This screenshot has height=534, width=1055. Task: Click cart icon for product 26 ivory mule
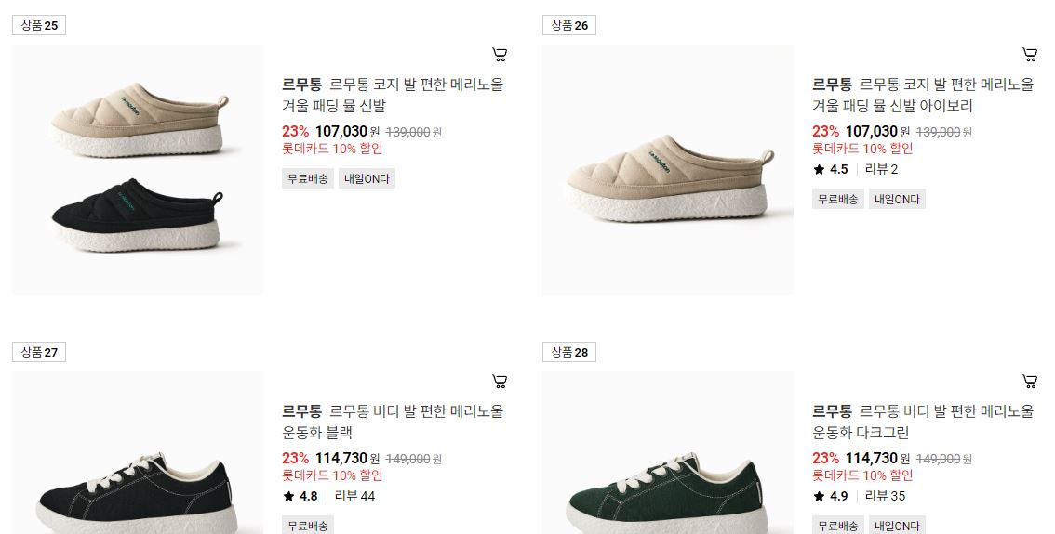click(x=1030, y=55)
